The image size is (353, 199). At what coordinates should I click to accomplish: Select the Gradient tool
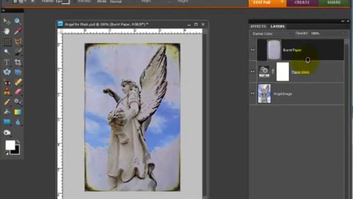18,112
